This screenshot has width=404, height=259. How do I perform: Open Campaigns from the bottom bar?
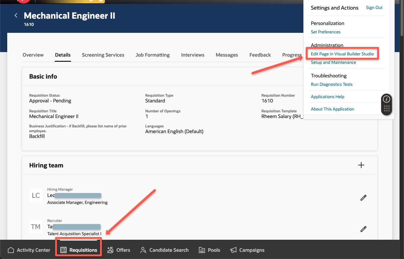coord(247,250)
